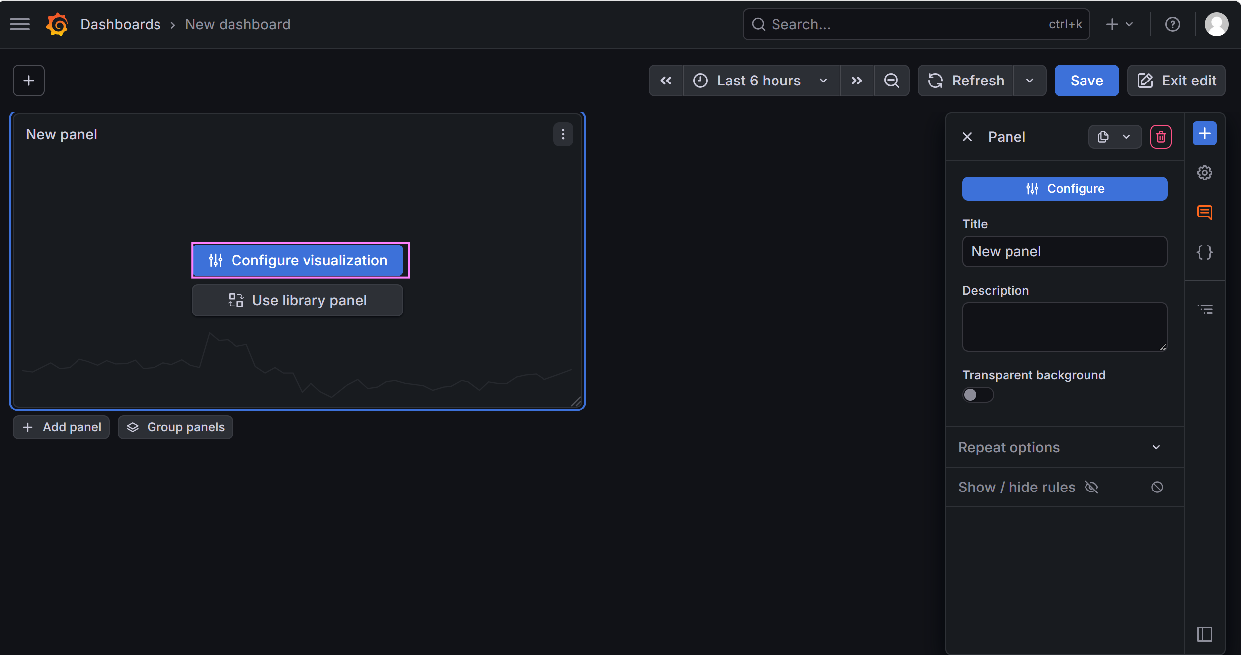Delete panel with the red trash icon
1241x655 pixels.
coord(1161,137)
